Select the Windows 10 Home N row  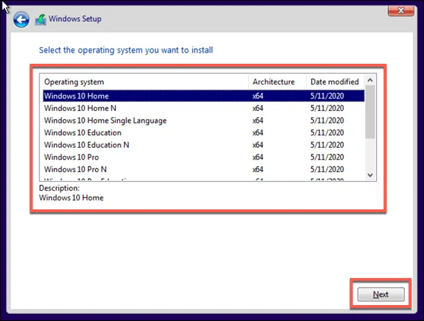point(204,108)
